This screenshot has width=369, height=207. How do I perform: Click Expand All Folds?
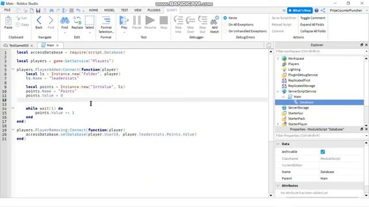tap(312, 24)
